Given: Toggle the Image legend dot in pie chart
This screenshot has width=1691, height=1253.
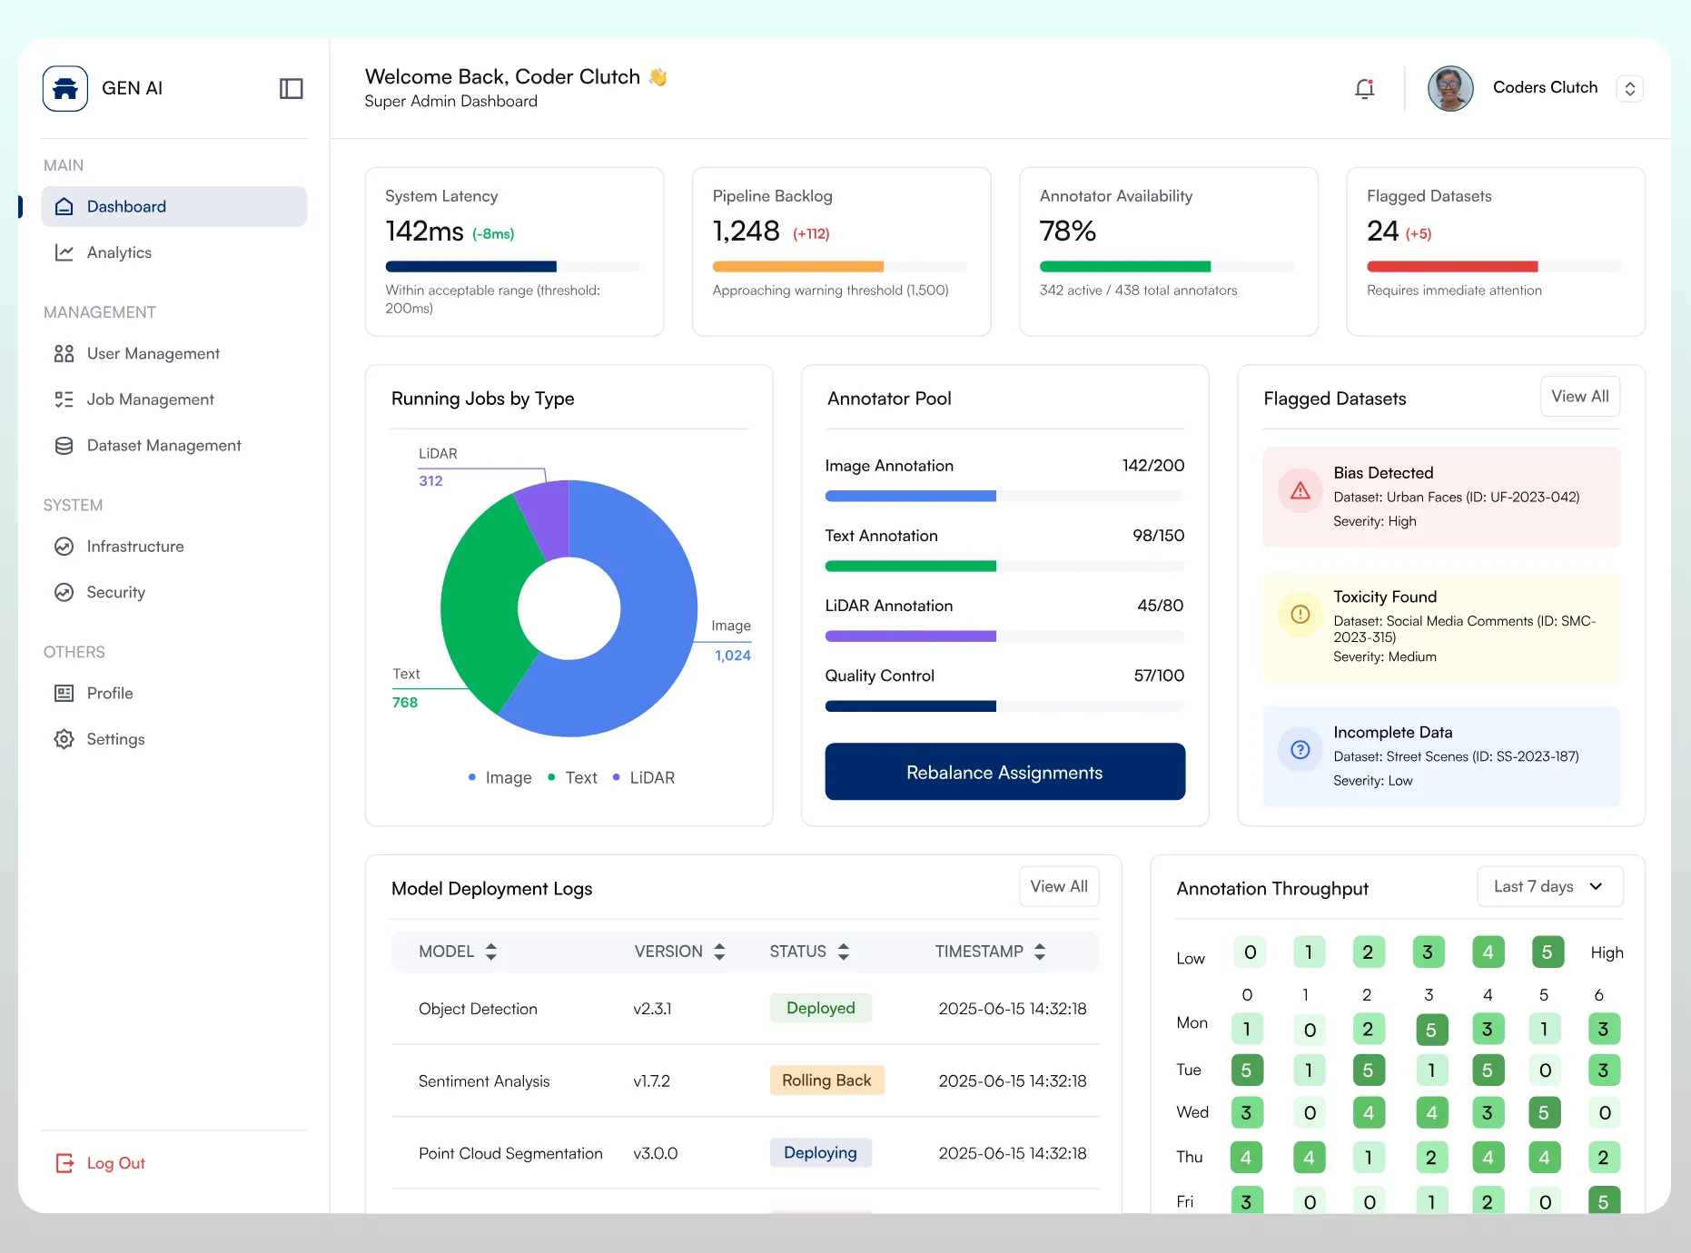Looking at the screenshot, I should click(x=472, y=777).
